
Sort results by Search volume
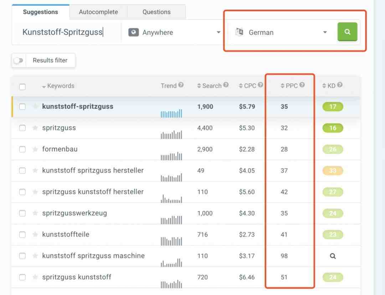[x=212, y=86]
